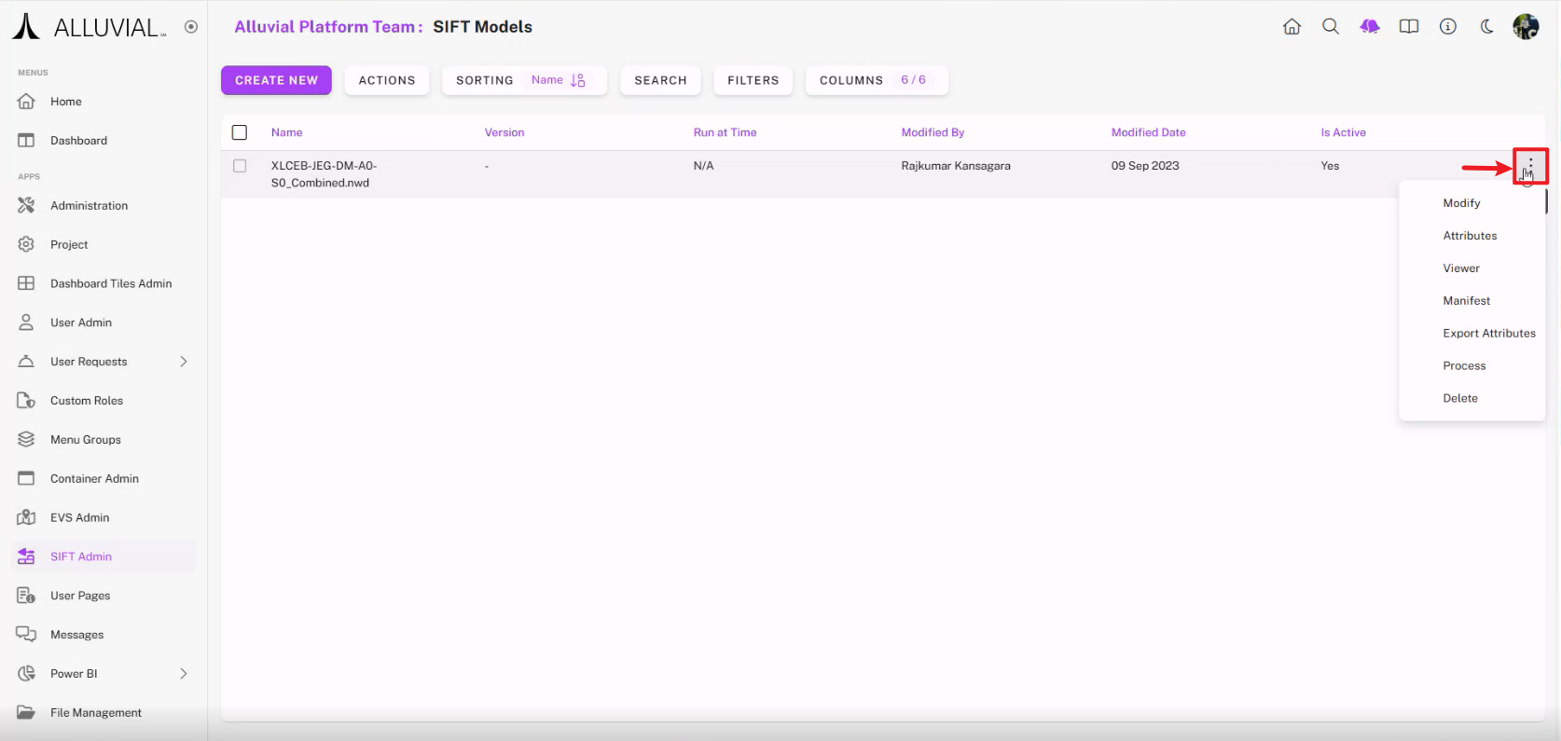Select Delete in the row menu
The image size is (1561, 741).
(1460, 399)
